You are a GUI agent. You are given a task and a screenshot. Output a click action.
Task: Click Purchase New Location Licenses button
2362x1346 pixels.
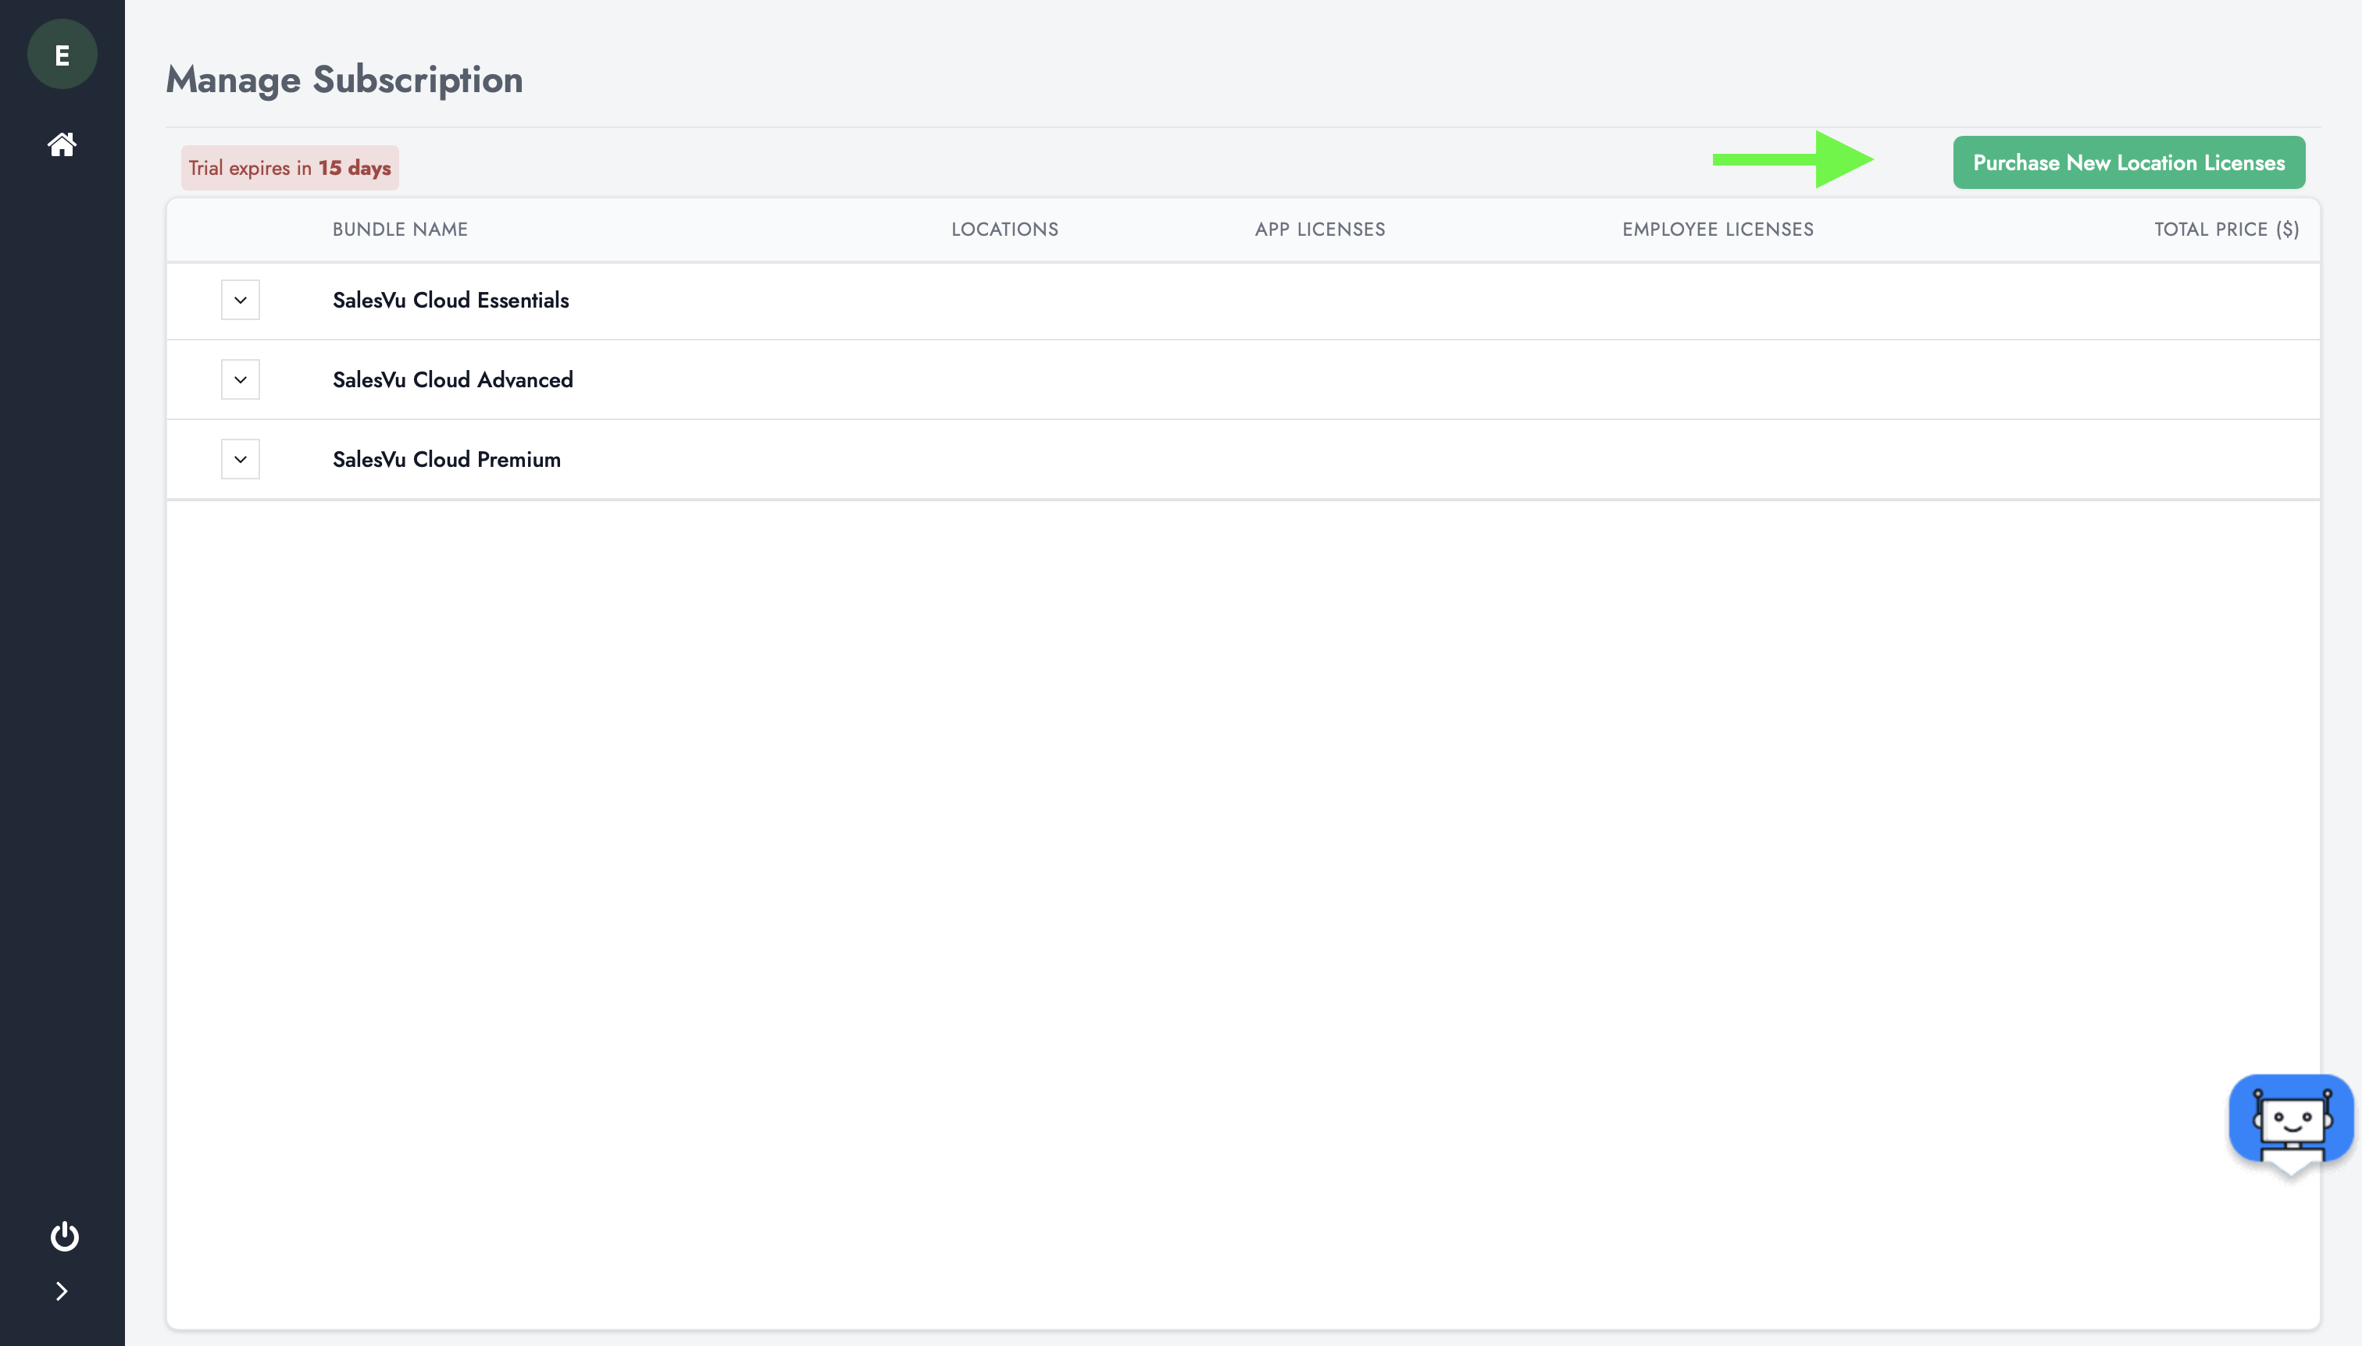pyautogui.click(x=2129, y=162)
